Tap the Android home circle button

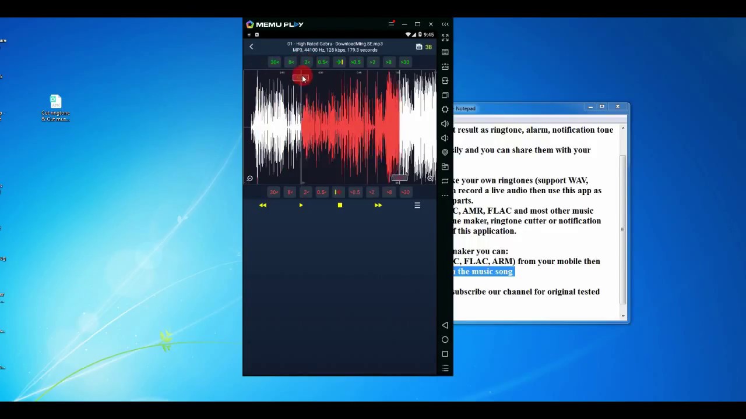tap(445, 340)
